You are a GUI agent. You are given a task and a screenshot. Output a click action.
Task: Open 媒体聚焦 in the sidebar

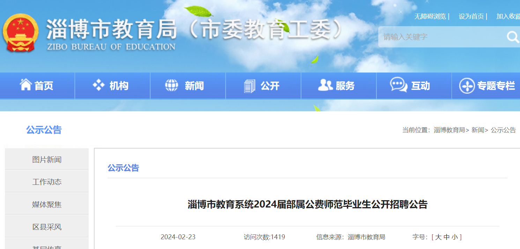point(47,204)
